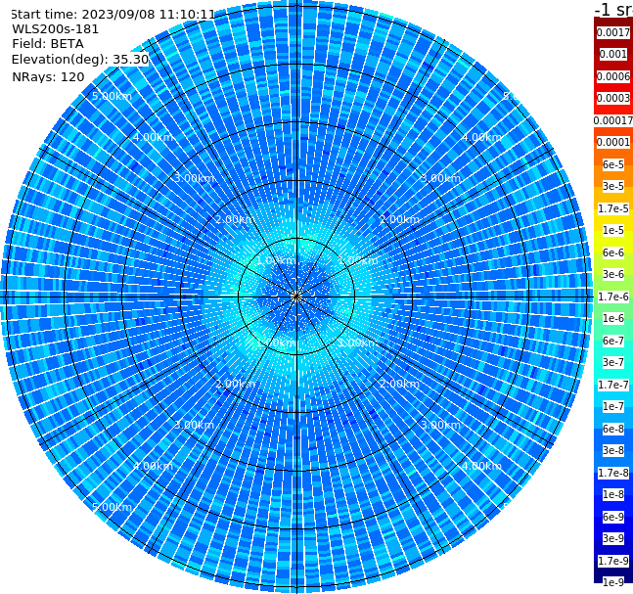
Task: Select the 0.0006 color scale label
Action: click(613, 76)
